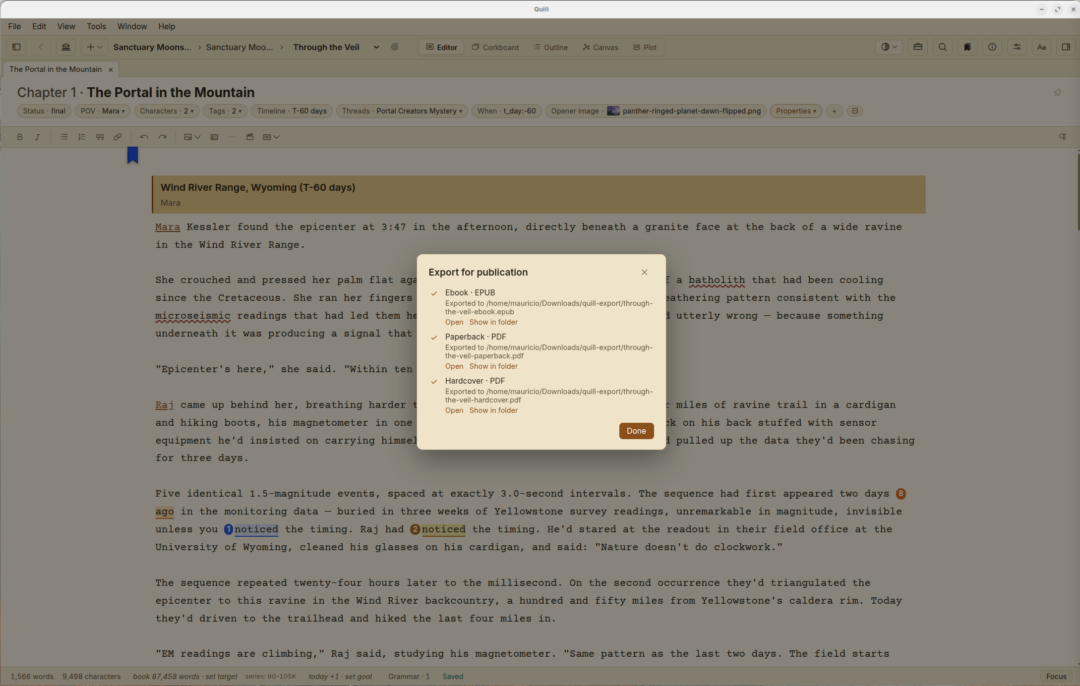Apply block quote formatting
The image size is (1080, 686).
pyautogui.click(x=100, y=137)
